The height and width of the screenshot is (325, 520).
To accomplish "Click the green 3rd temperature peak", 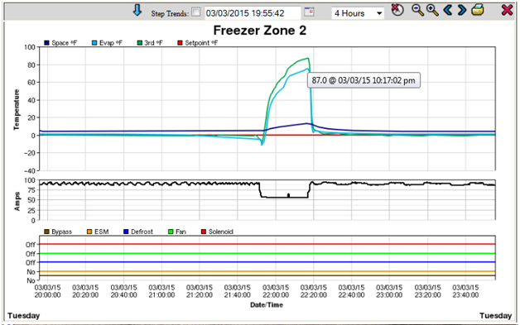I will pyautogui.click(x=308, y=59).
